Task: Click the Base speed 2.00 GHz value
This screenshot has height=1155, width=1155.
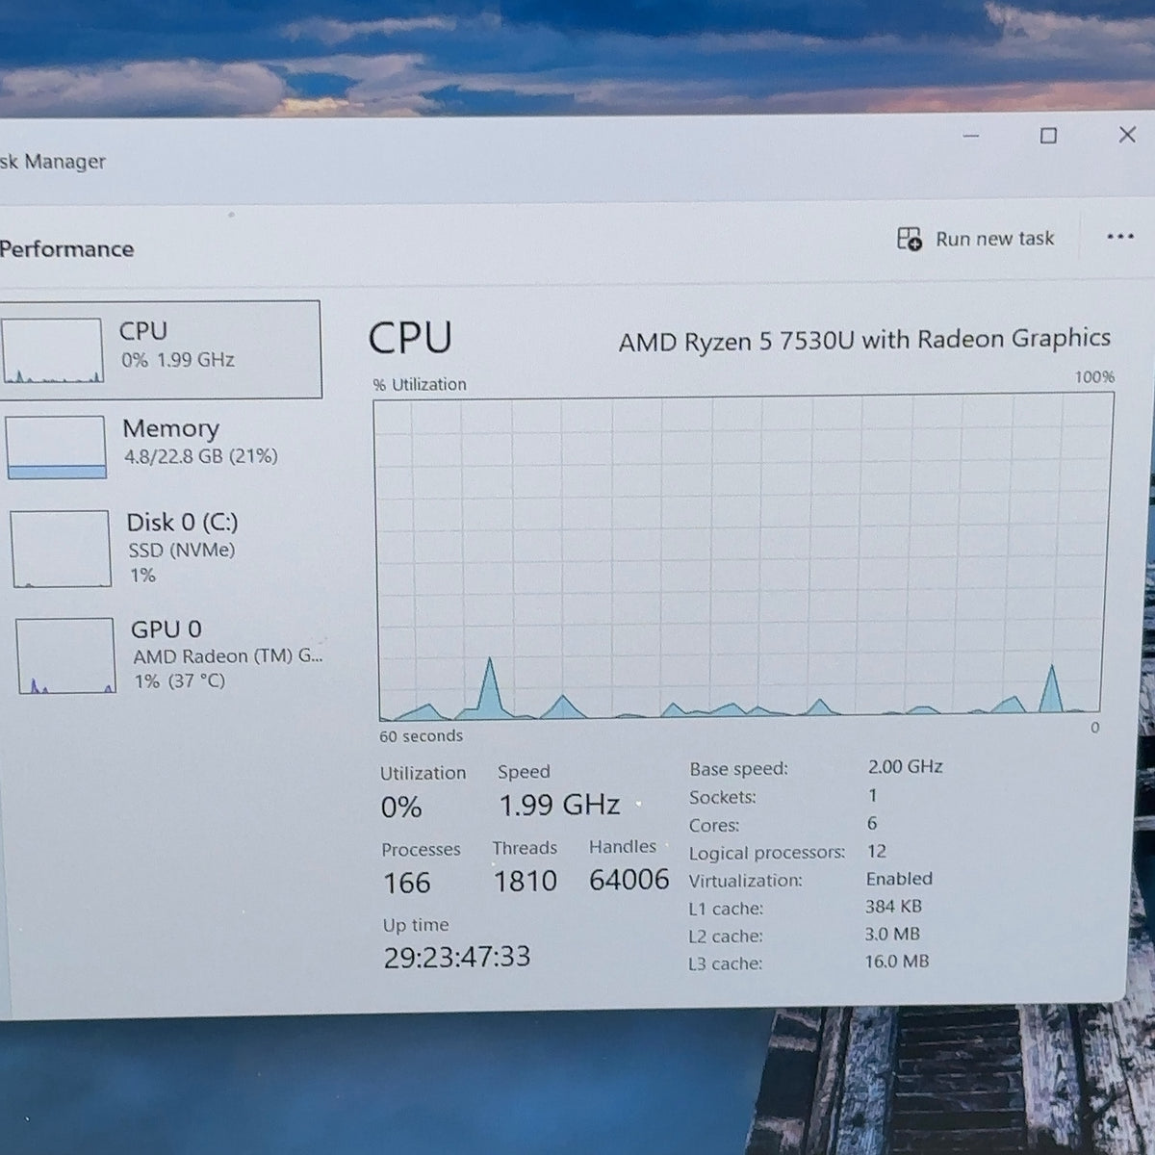Action: [x=905, y=766]
